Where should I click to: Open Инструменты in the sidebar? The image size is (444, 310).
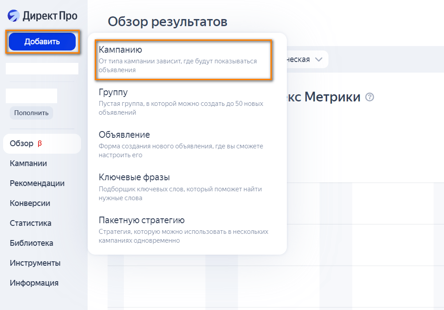coord(35,263)
